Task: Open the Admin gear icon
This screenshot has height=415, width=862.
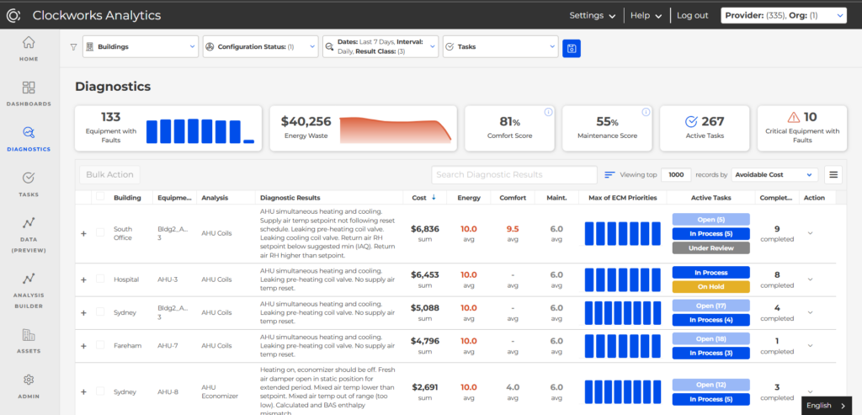Action: [x=29, y=380]
